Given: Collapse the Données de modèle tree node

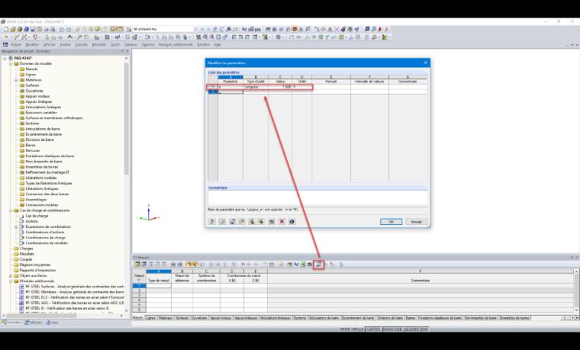Looking at the screenshot, I should coord(11,64).
